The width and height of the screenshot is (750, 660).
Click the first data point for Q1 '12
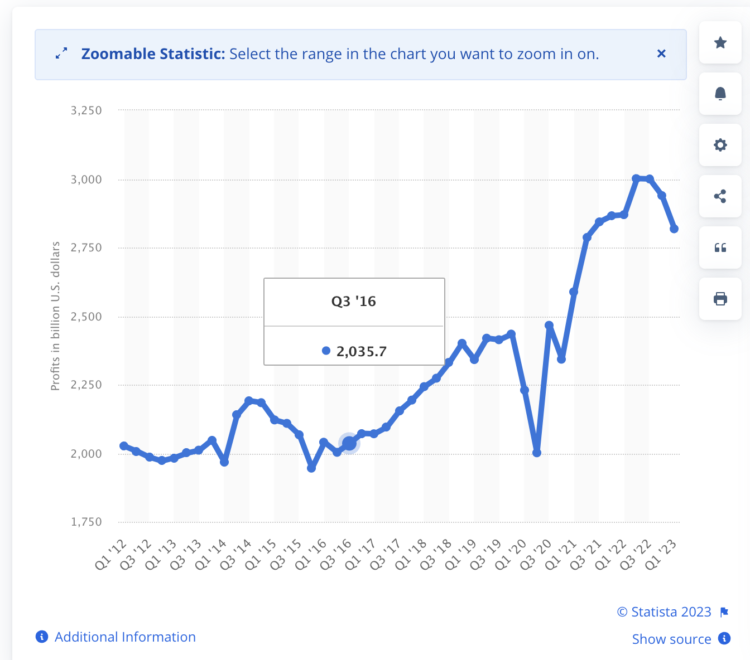124,446
